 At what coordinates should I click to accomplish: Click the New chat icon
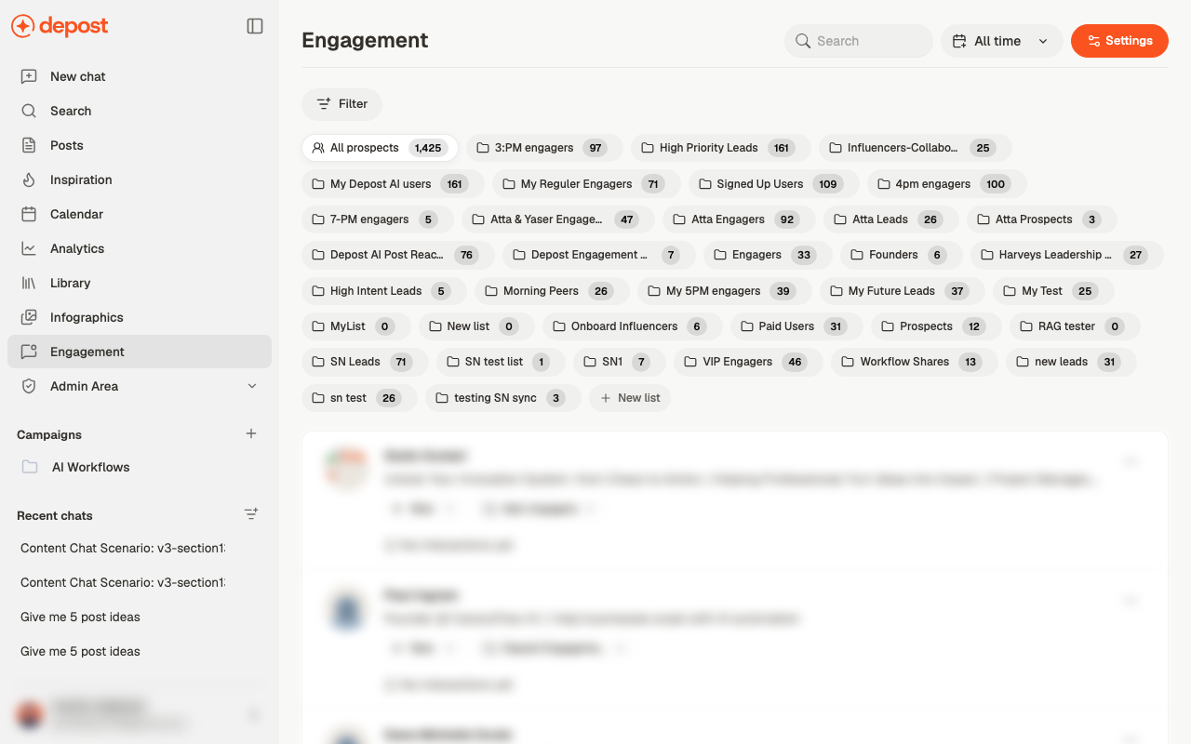(29, 76)
